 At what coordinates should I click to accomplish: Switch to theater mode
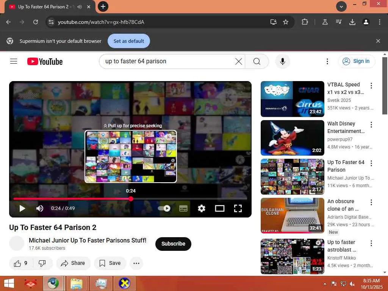tap(219, 208)
